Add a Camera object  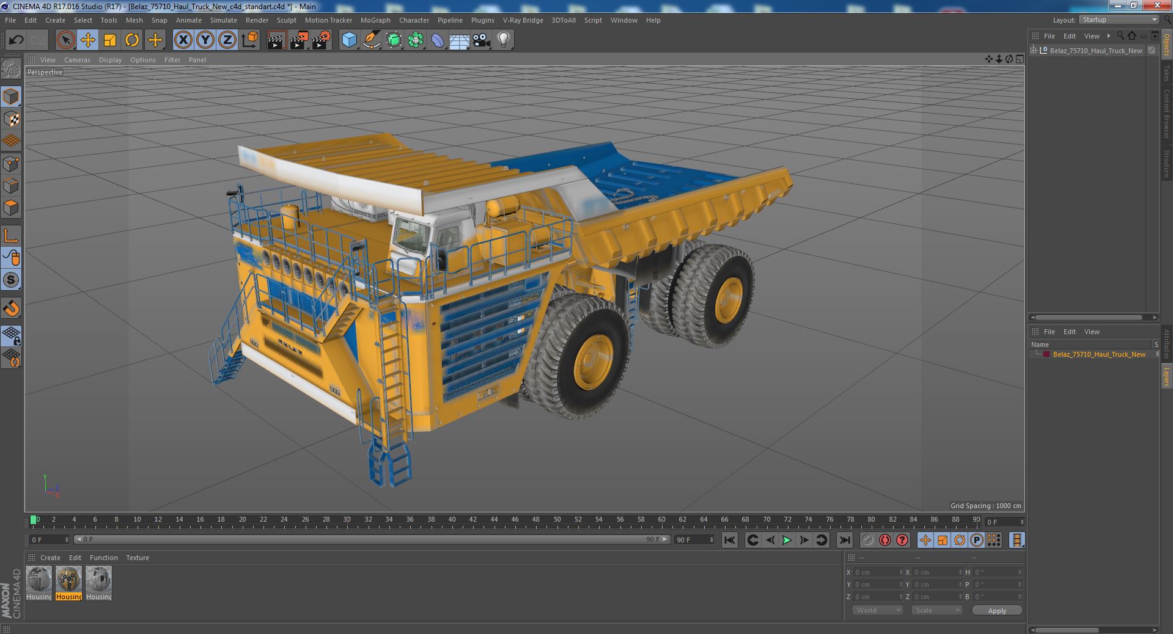click(x=481, y=40)
